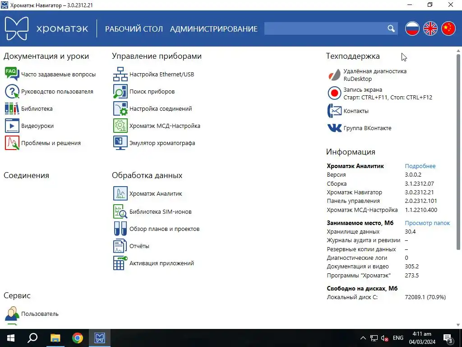Open the notification center icon
Screen dimensions: 462x347
(448, 338)
